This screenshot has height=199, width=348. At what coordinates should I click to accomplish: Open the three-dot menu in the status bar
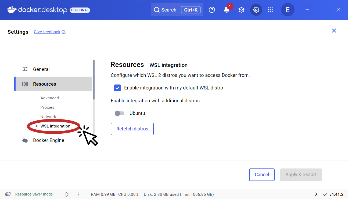click(x=78, y=194)
